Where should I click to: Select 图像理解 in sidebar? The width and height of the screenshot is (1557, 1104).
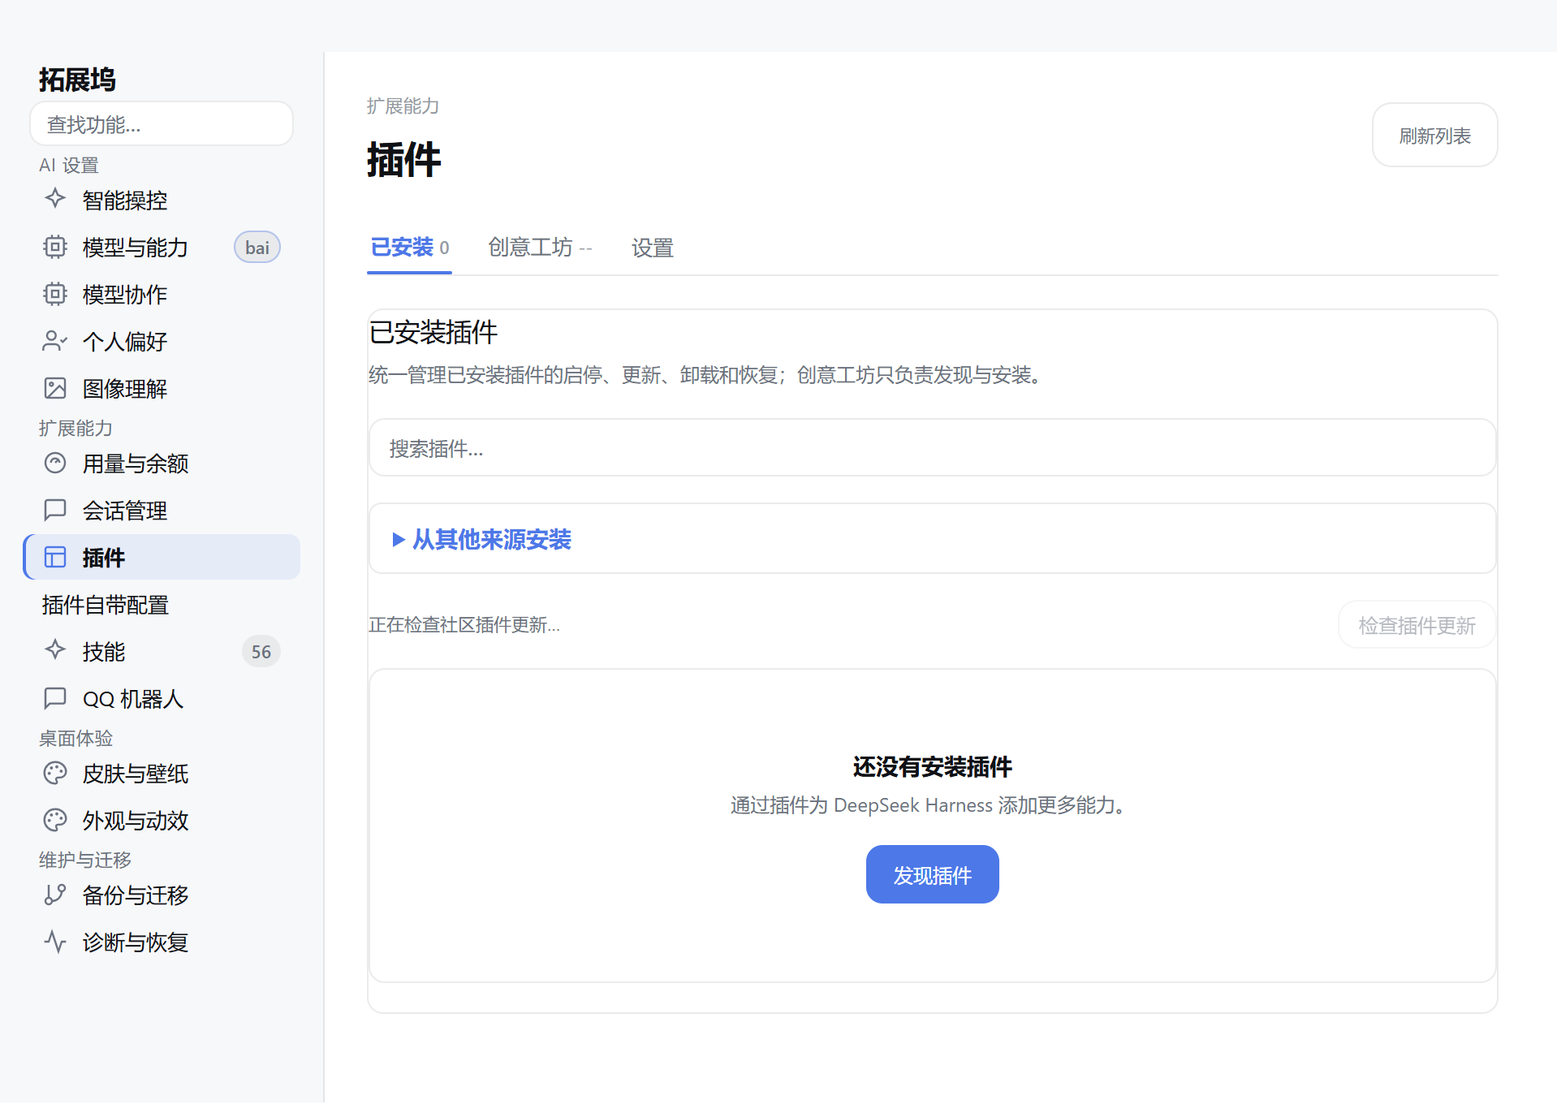point(162,388)
